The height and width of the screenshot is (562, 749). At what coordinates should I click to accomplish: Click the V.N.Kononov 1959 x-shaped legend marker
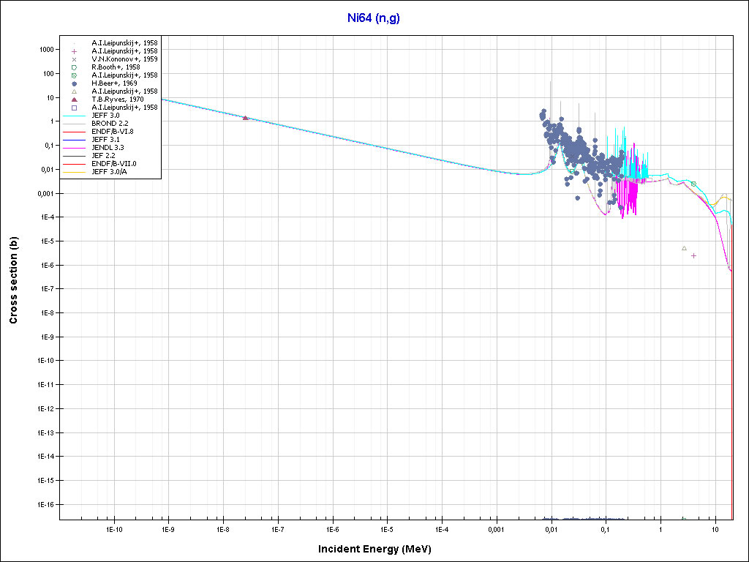(74, 59)
